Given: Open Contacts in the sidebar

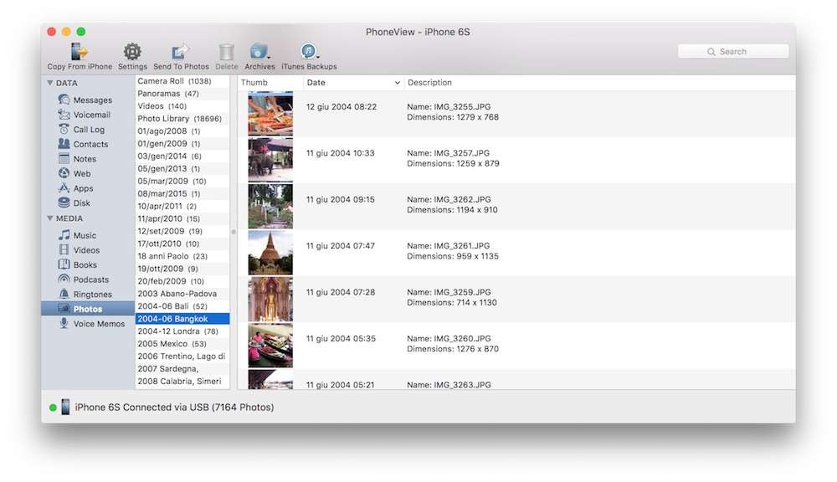Looking at the screenshot, I should pyautogui.click(x=90, y=144).
